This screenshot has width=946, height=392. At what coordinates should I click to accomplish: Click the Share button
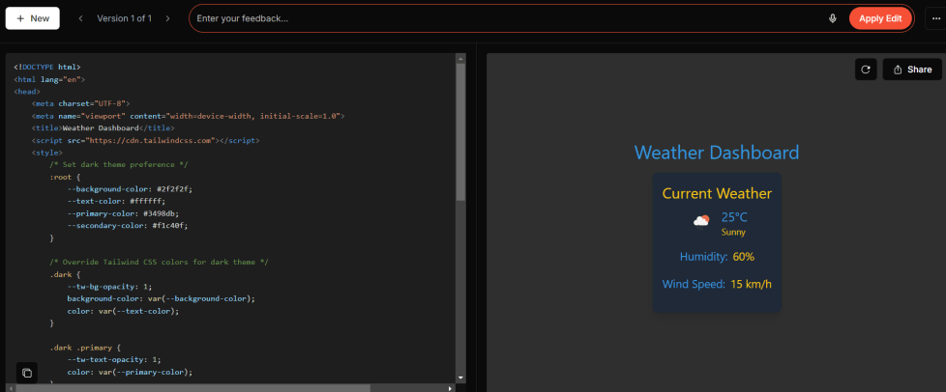(x=912, y=70)
